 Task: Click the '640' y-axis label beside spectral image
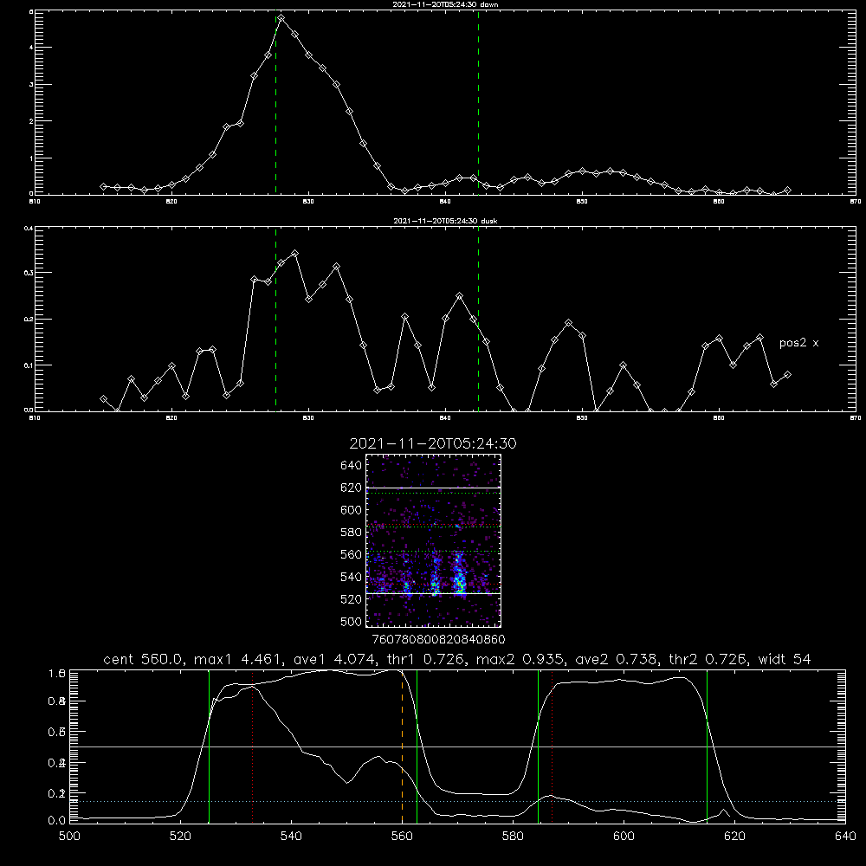coord(352,466)
